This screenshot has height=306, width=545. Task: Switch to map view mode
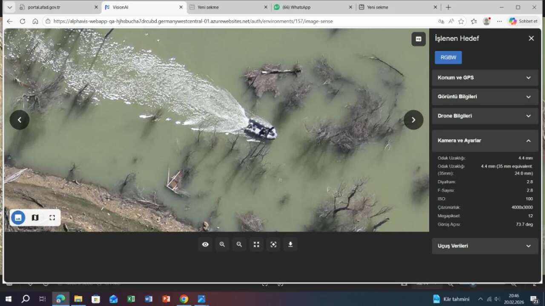[35, 218]
